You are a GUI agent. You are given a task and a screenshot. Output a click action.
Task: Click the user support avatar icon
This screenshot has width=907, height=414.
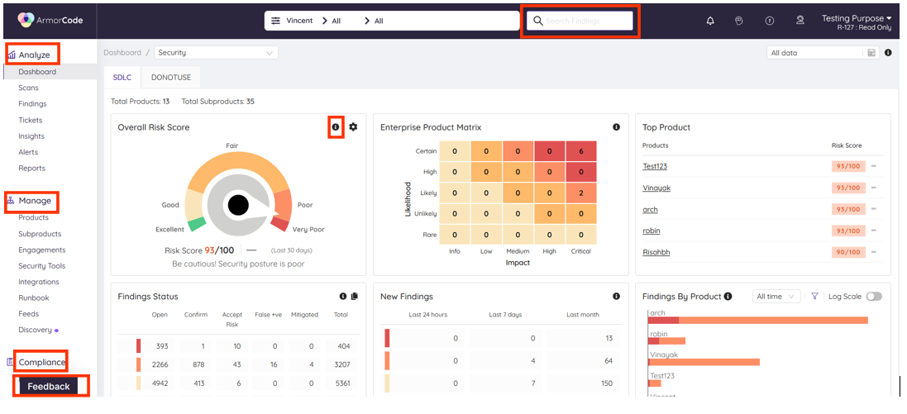[x=800, y=21]
